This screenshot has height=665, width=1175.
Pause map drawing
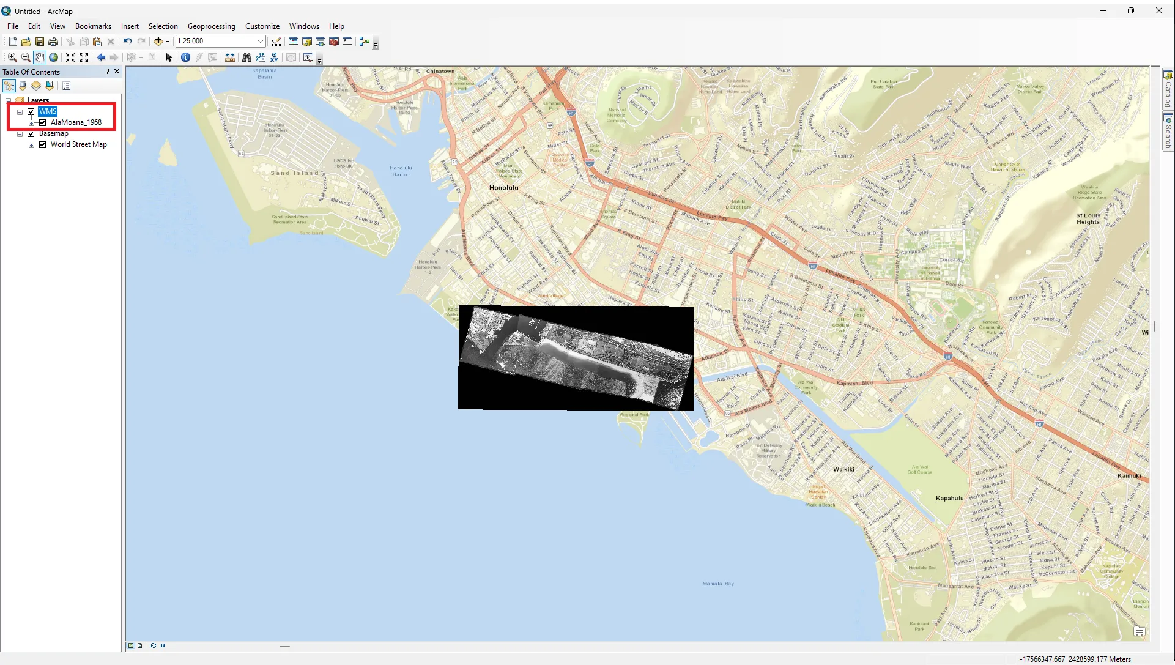163,645
